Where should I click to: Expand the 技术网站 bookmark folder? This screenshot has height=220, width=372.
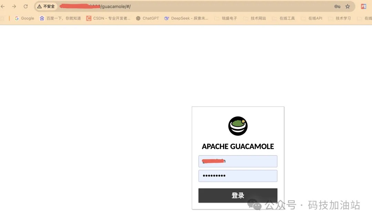[x=255, y=18]
